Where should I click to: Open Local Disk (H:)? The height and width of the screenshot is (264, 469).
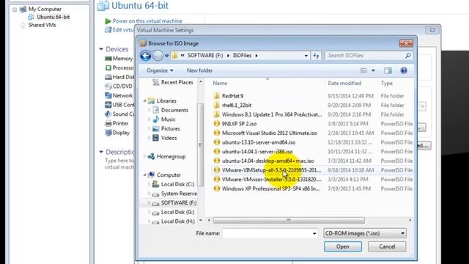(174, 221)
